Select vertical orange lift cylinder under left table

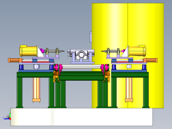tap(36, 90)
